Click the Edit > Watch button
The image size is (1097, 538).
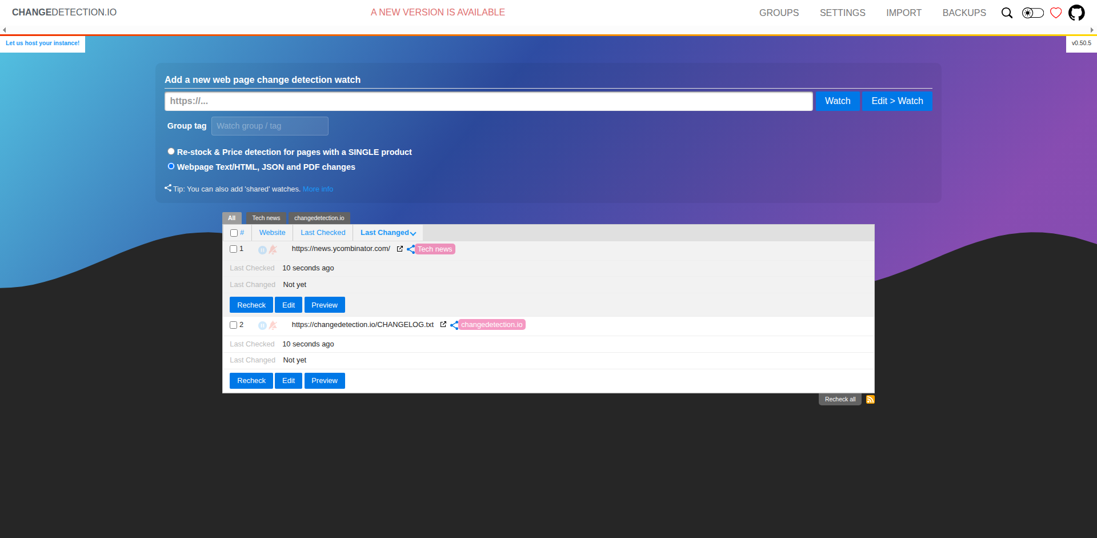pos(897,101)
